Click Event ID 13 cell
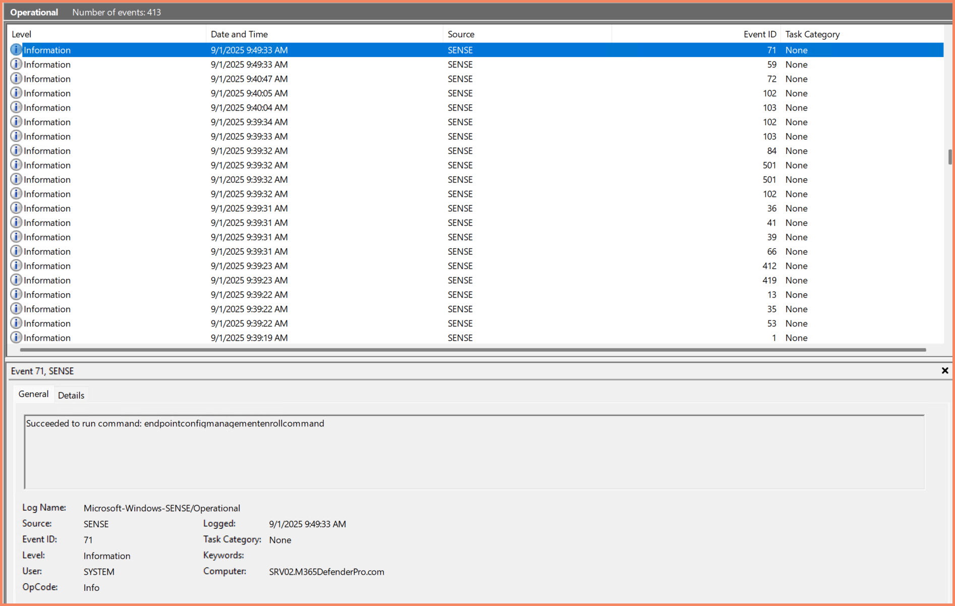 coord(772,295)
